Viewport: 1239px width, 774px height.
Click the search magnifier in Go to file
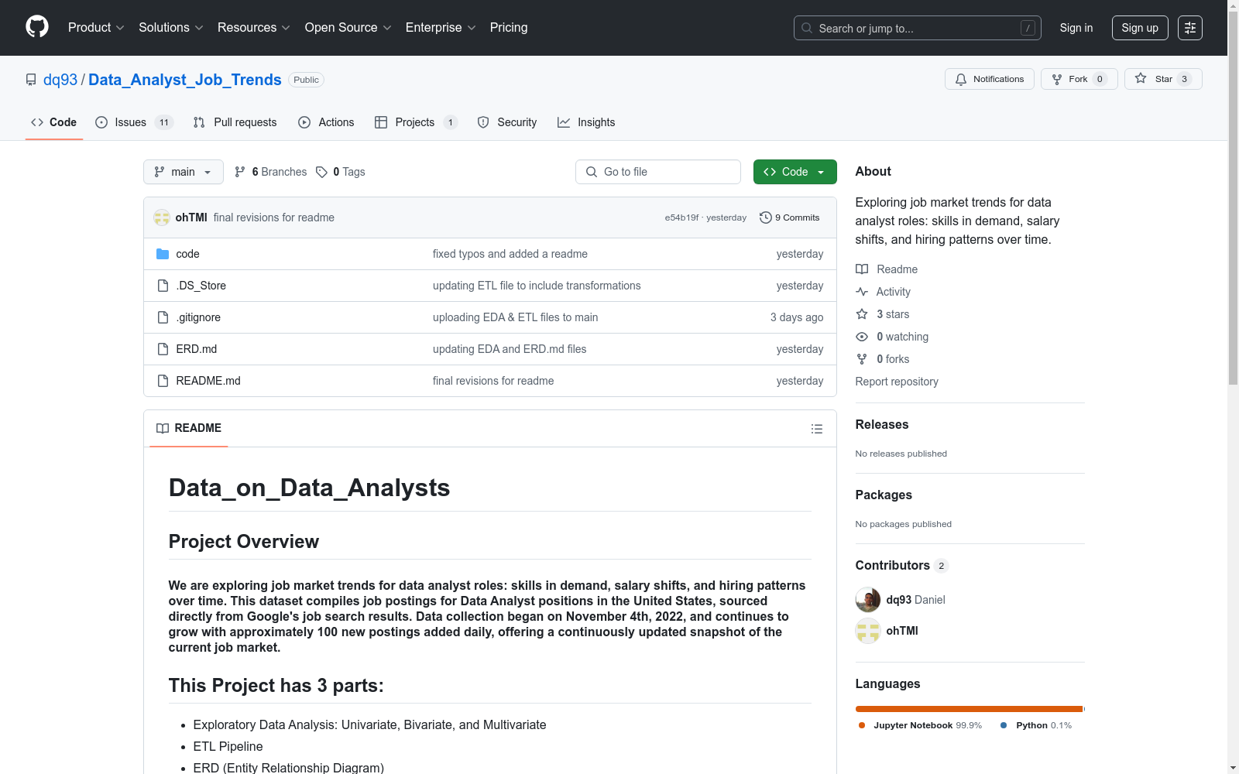(592, 172)
